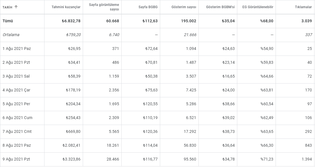This screenshot has height=167, width=315.
Task: Select the 7 Ağu 2021 Cmt row
Action: click(x=158, y=131)
